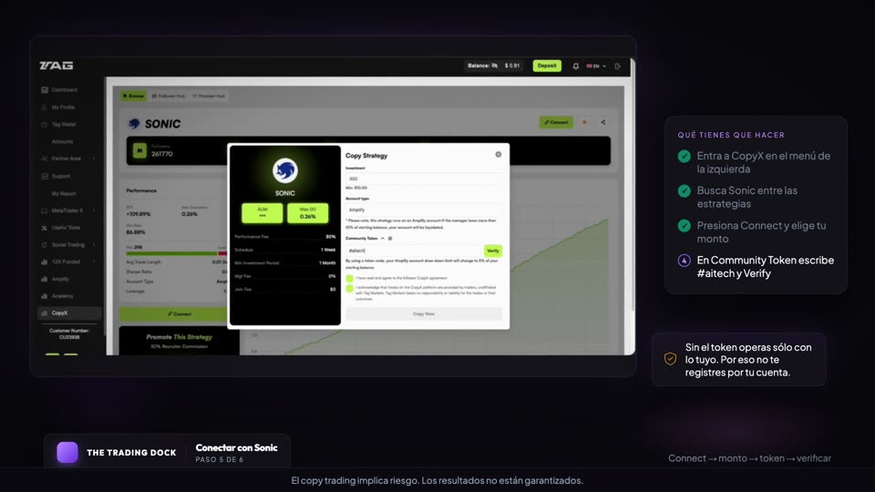This screenshot has height=492, width=875.
Task: Go to Accounts in the sidebar
Action: pos(63,142)
